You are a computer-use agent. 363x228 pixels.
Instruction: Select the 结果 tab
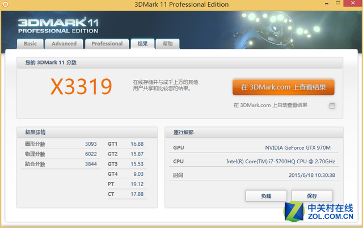(x=142, y=44)
